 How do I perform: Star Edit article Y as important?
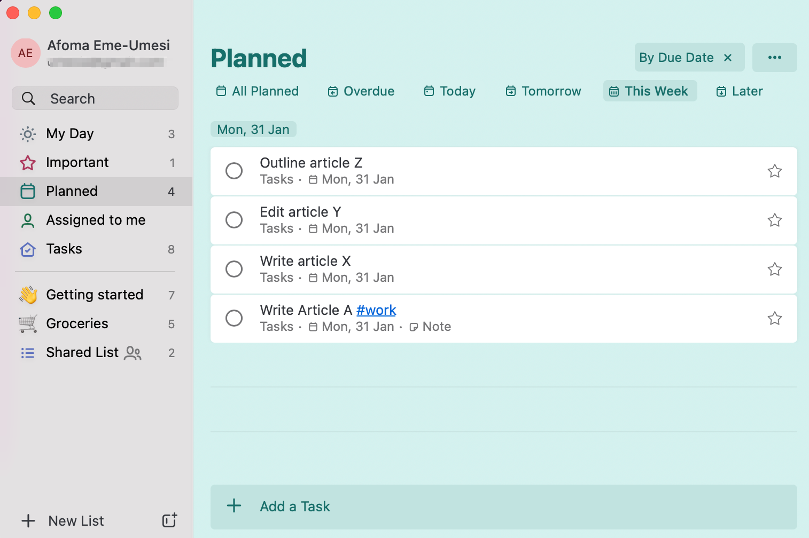point(774,220)
